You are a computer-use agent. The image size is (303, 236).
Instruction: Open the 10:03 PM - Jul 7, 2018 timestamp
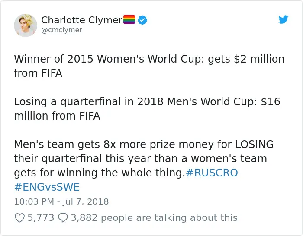(x=61, y=201)
